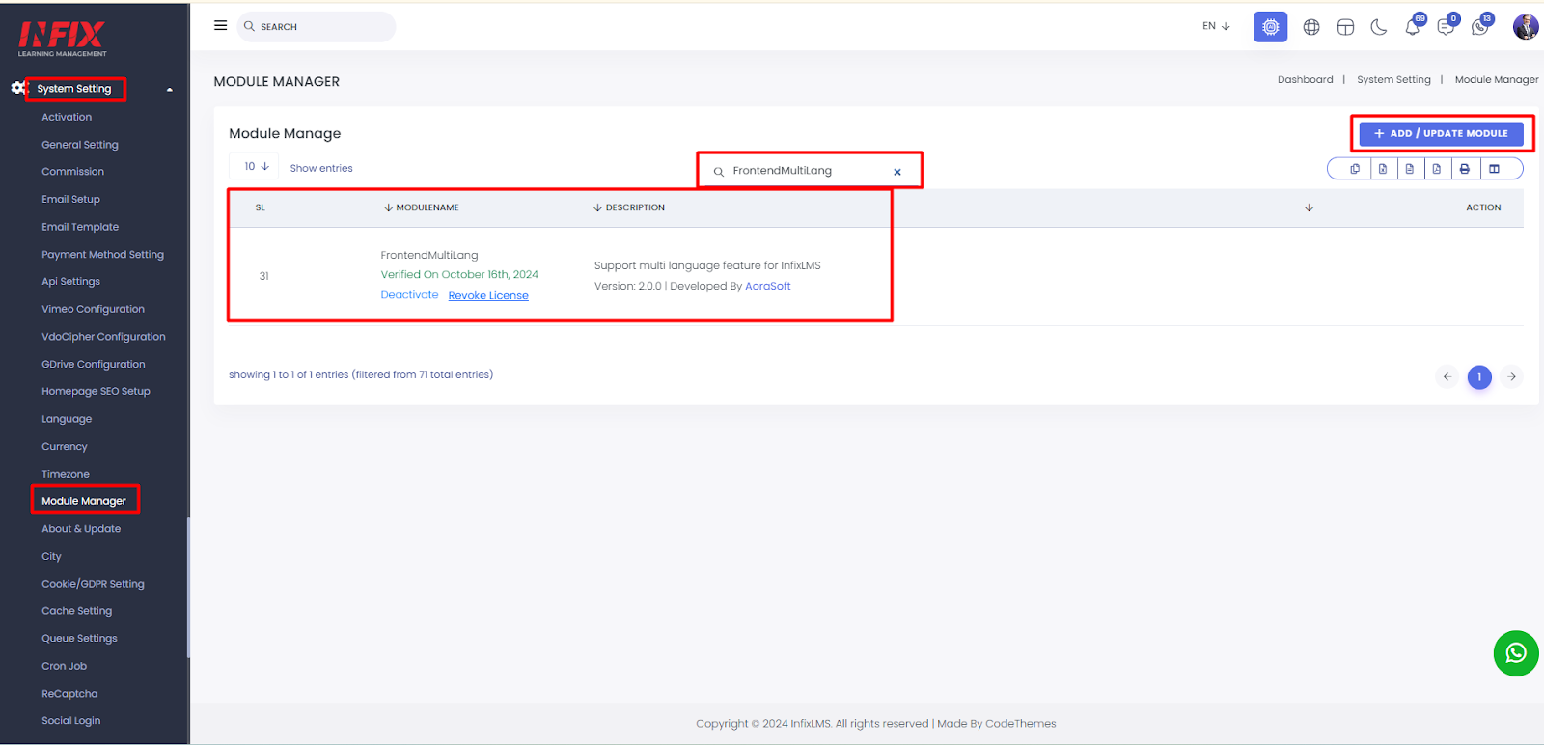Go to next page arrow
The height and width of the screenshot is (745, 1544).
point(1512,376)
